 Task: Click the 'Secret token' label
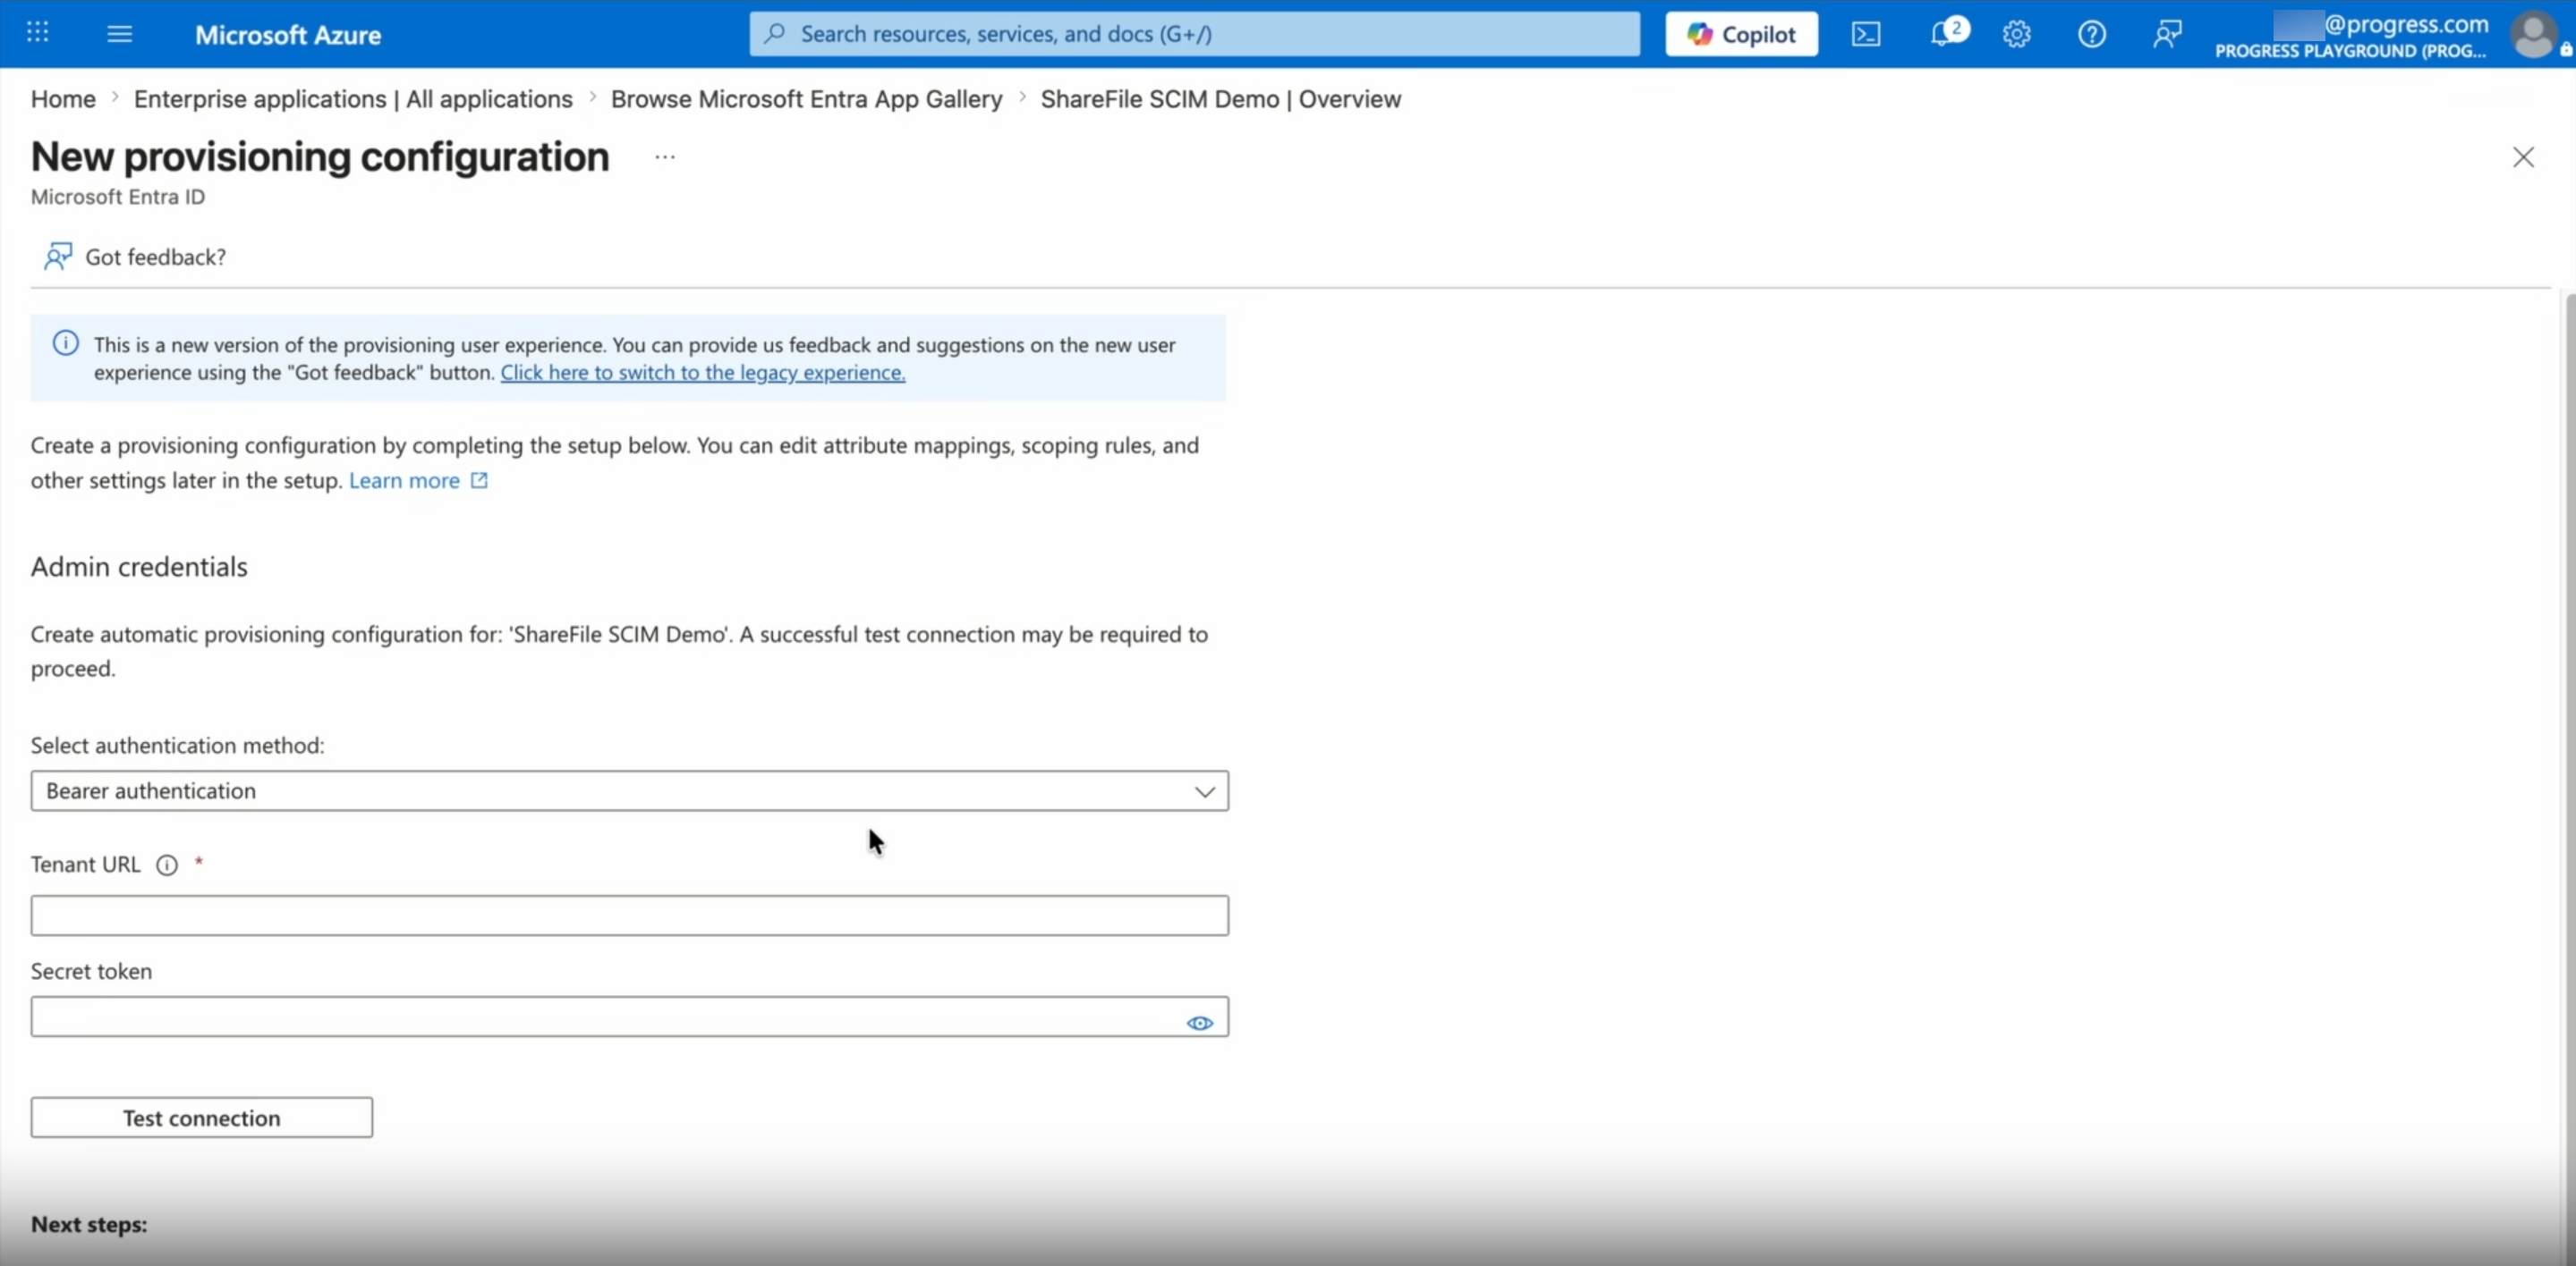click(91, 971)
